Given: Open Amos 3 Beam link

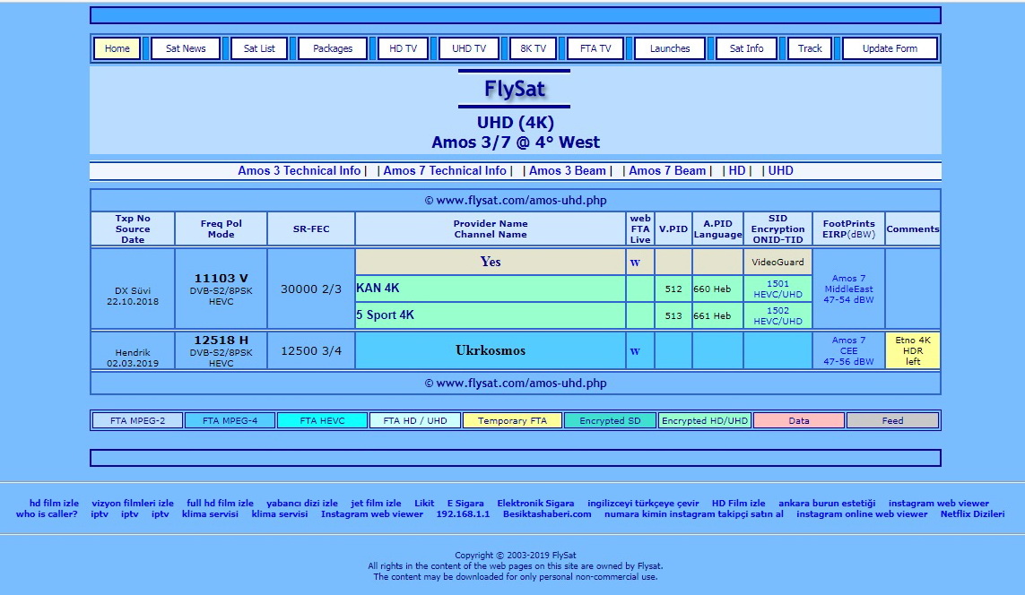Looking at the screenshot, I should 568,170.
